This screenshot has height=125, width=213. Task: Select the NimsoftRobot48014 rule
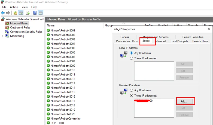click(x=63, y=88)
